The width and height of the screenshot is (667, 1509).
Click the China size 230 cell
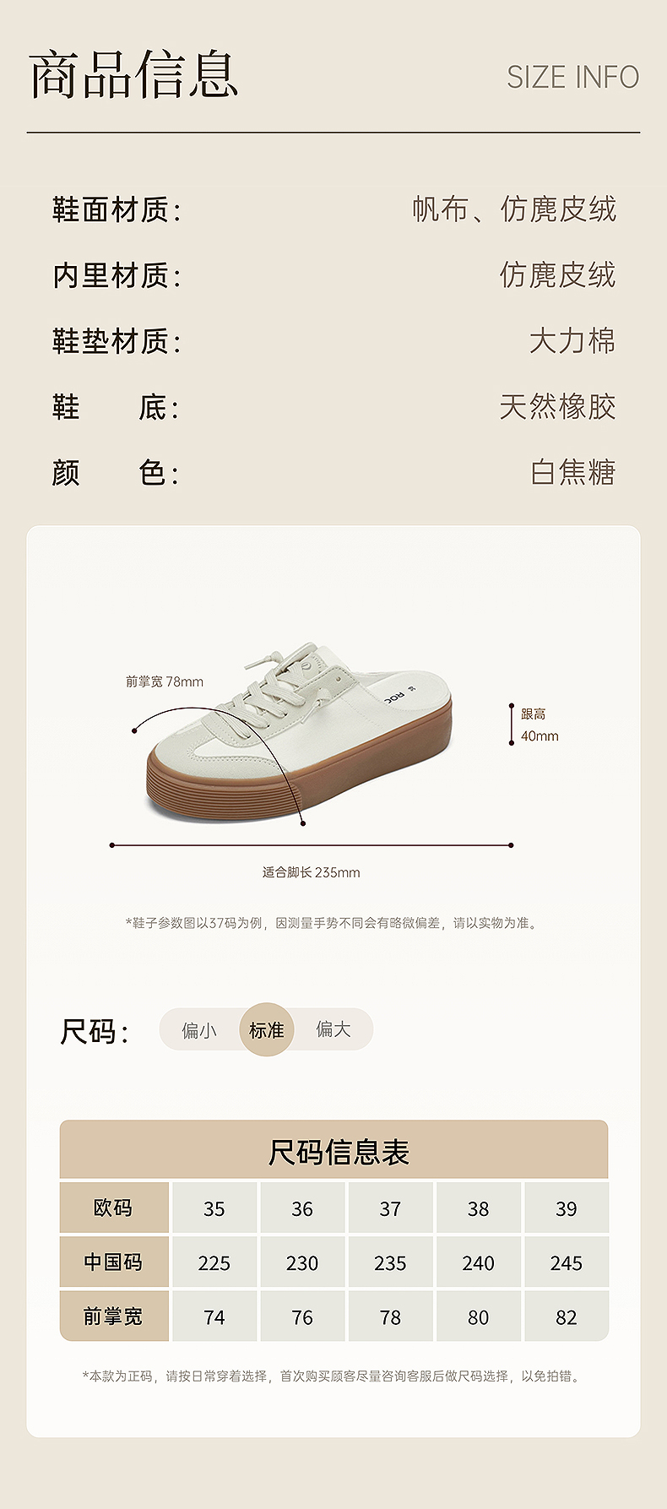[302, 1262]
